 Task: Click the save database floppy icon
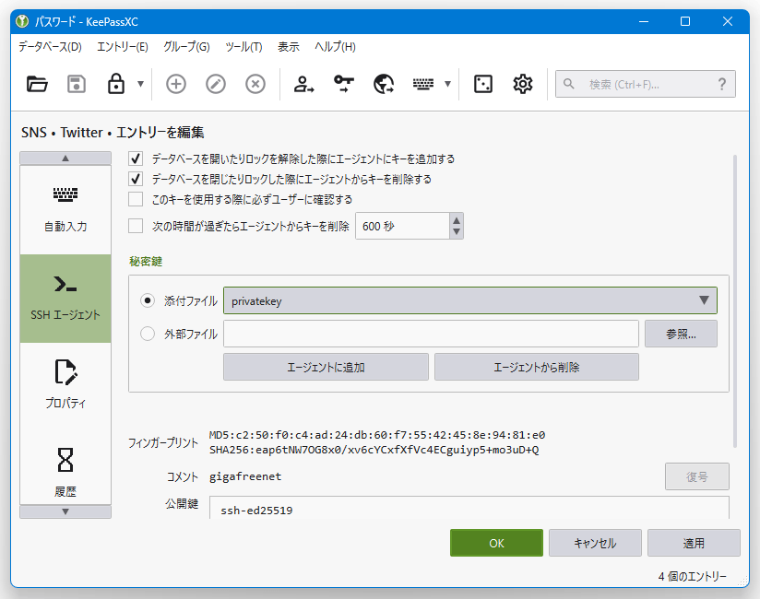[77, 84]
